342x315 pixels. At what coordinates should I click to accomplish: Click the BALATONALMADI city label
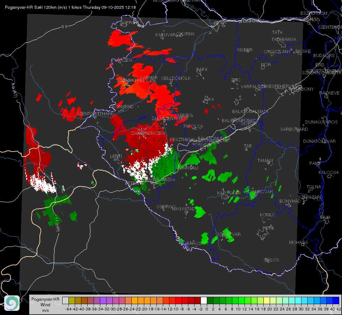coord(250,112)
